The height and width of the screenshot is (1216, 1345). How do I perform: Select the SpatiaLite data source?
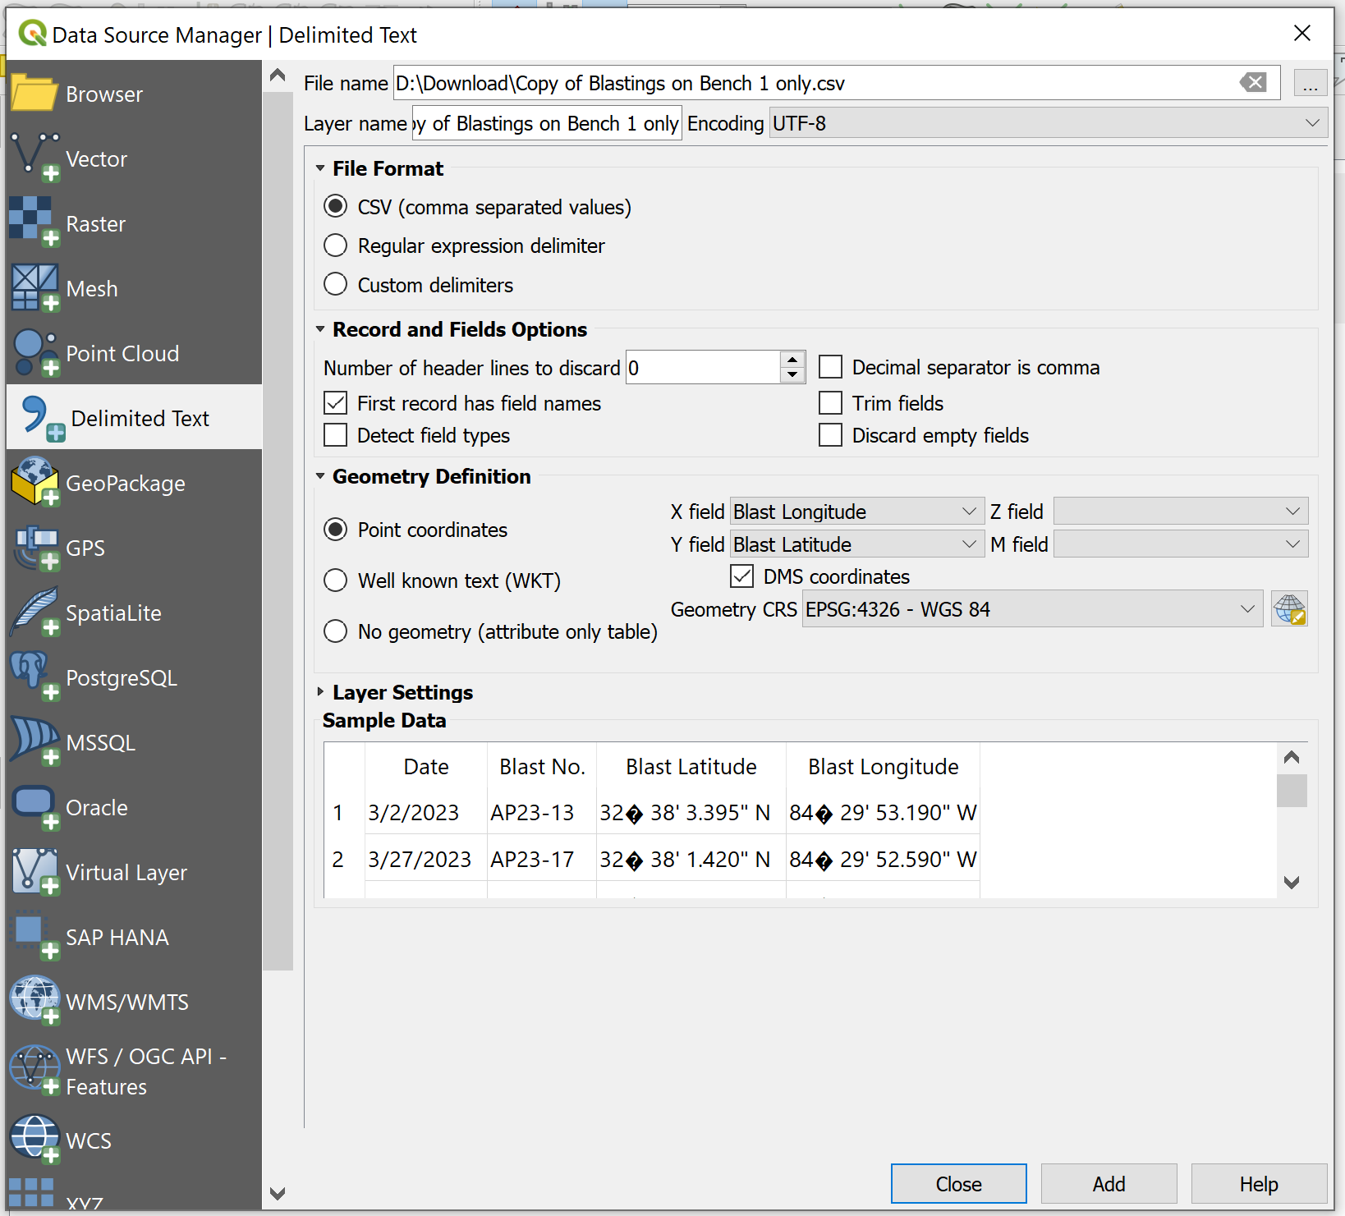[114, 613]
